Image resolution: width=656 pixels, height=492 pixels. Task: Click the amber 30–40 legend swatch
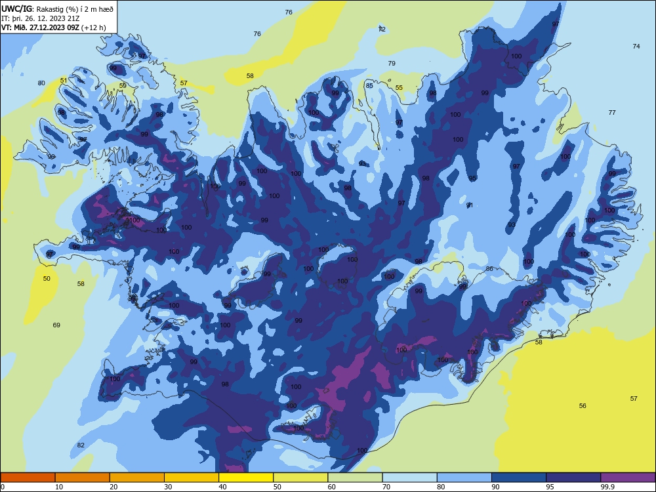pyautogui.click(x=192, y=478)
